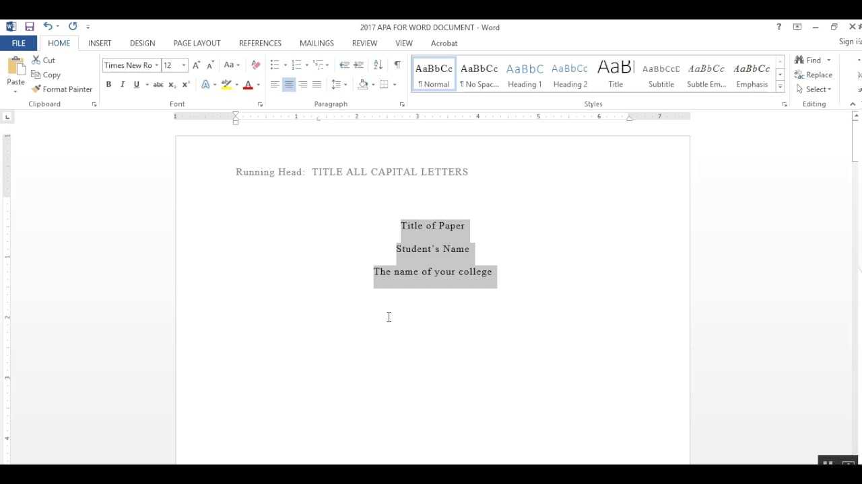Click the Paste clipboard icon
Image resolution: width=862 pixels, height=484 pixels.
pyautogui.click(x=15, y=67)
